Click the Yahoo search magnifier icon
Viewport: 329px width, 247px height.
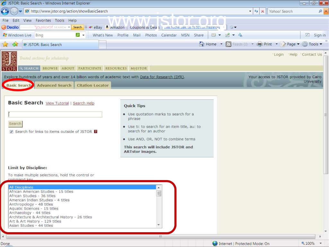click(x=320, y=11)
